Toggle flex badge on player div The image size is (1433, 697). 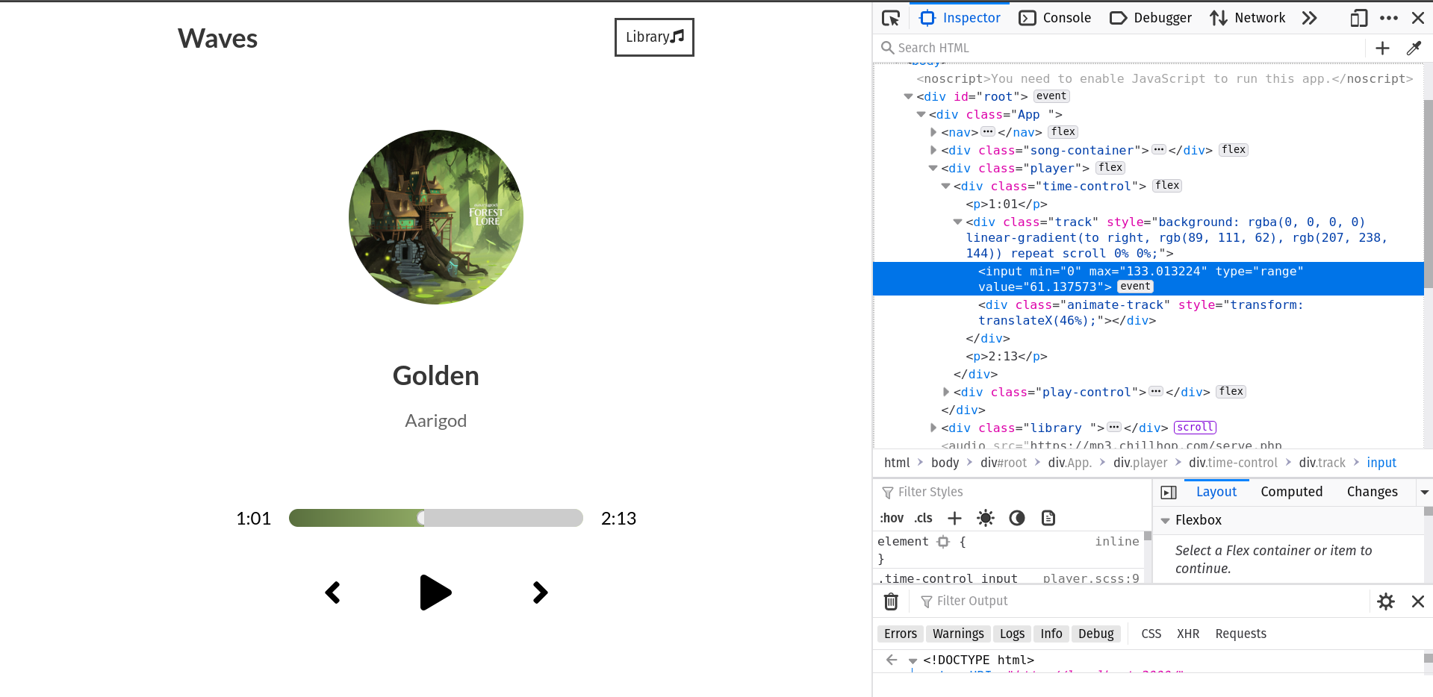[1110, 168]
